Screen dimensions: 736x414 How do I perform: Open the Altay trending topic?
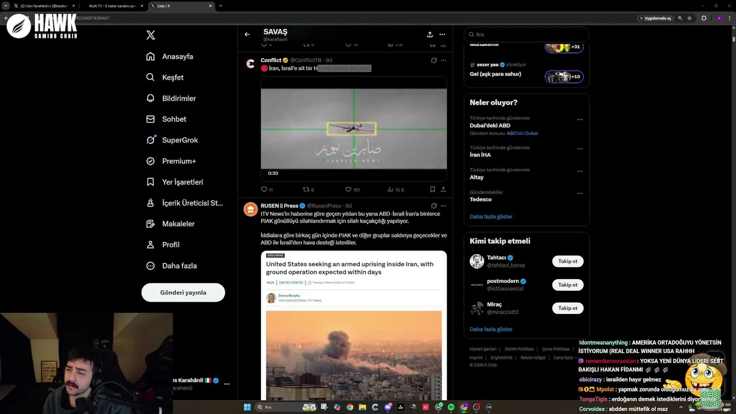point(477,177)
